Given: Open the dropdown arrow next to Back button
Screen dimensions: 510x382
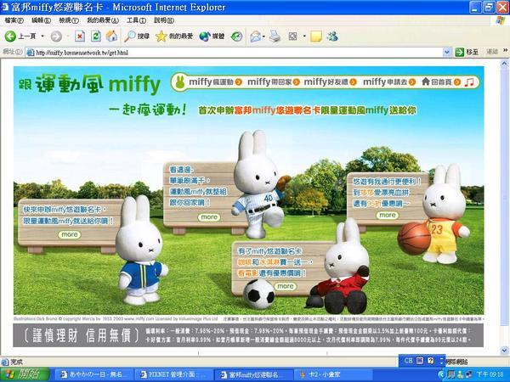Looking at the screenshot, I should pos(42,36).
